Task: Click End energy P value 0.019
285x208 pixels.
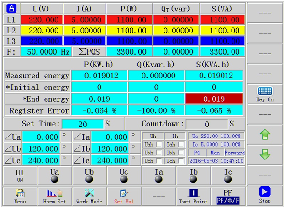Action: click(99, 99)
